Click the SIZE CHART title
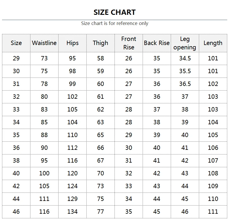229x223 pixels. coord(114,12)
